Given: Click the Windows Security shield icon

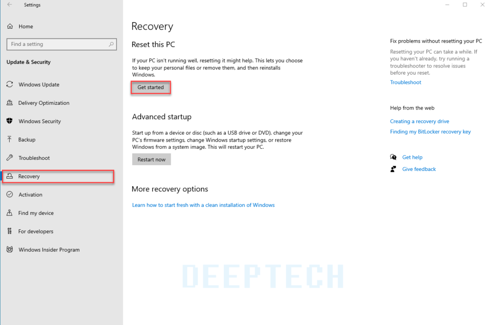Looking at the screenshot, I should pyautogui.click(x=10, y=121).
